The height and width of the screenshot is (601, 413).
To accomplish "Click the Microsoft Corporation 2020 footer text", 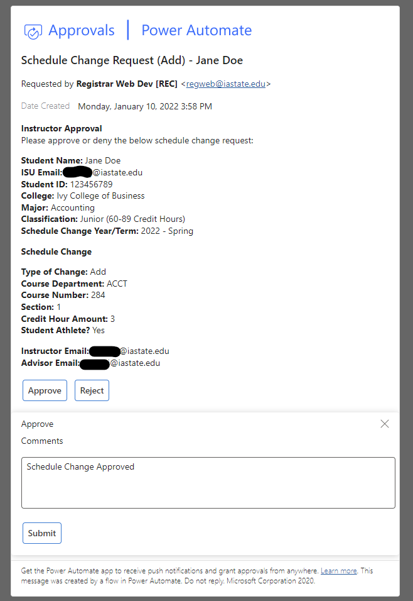I will [271, 581].
